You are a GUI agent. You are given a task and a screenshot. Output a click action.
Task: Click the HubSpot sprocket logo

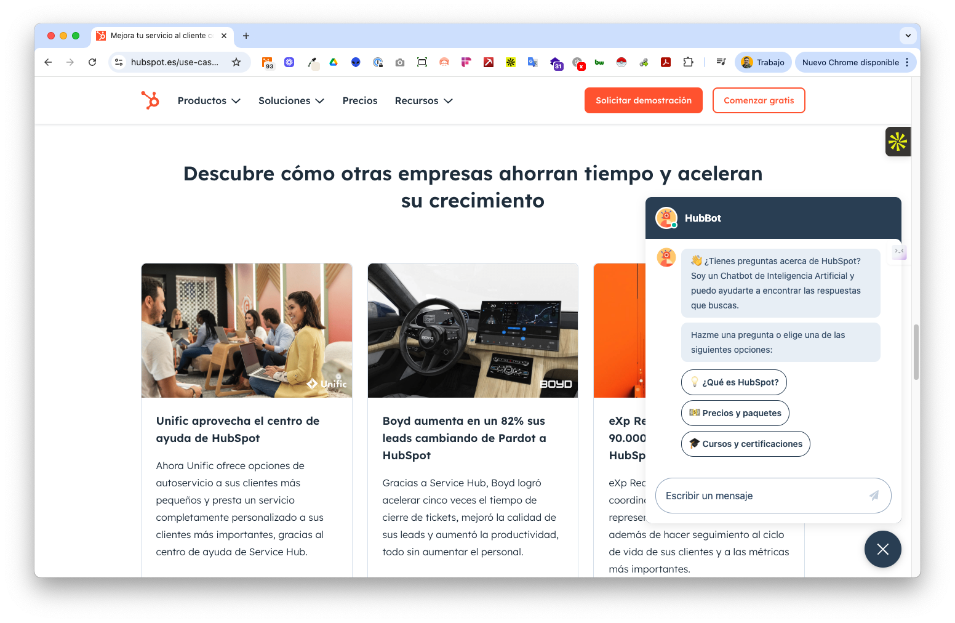tap(150, 100)
